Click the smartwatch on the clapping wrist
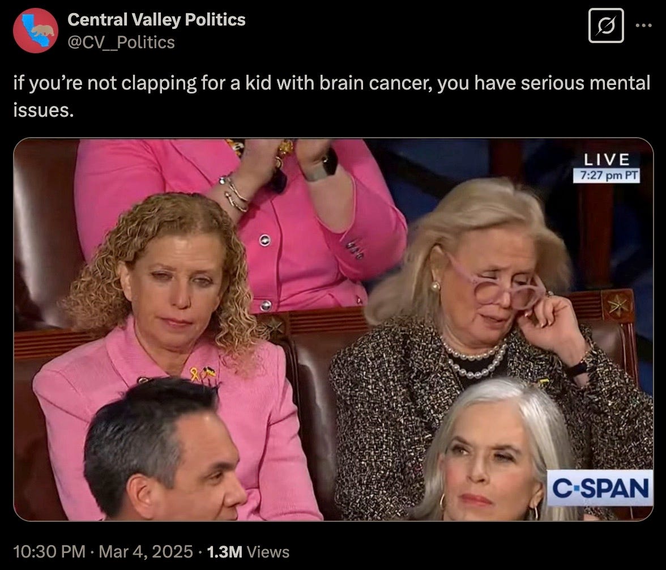The width and height of the screenshot is (666, 570). [323, 166]
